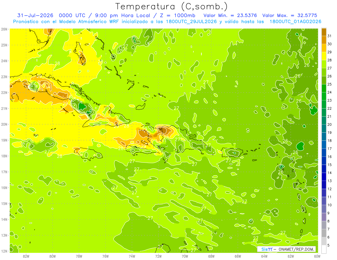Click longitude axis label '66W'
This screenshot has width=337, height=260.
[238, 256]
